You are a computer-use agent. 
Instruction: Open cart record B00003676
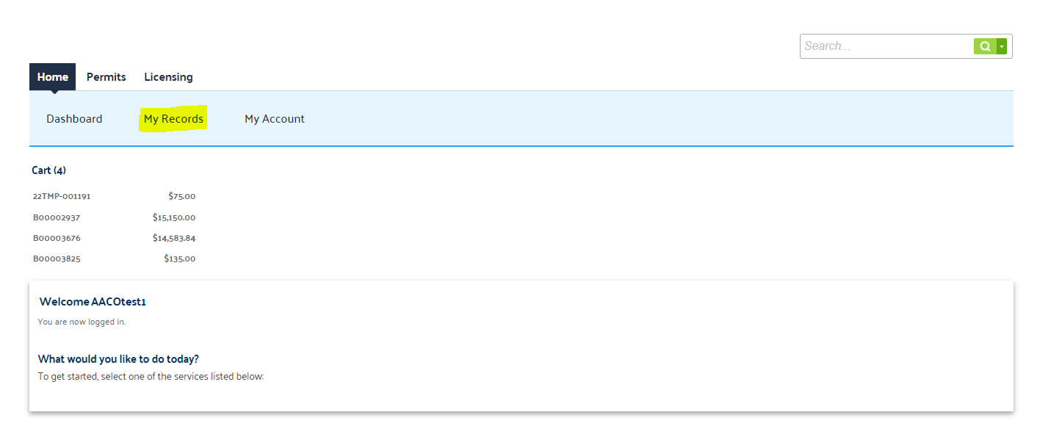pos(57,238)
